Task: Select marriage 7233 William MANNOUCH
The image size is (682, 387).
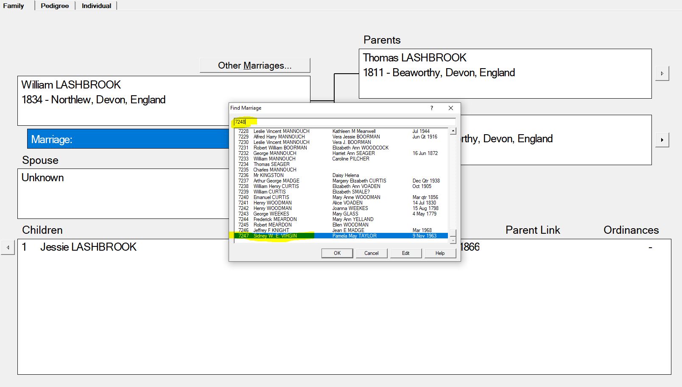Action: 341,159
